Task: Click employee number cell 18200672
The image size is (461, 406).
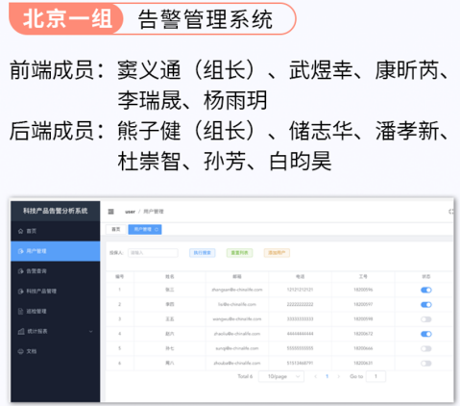Action: click(363, 334)
